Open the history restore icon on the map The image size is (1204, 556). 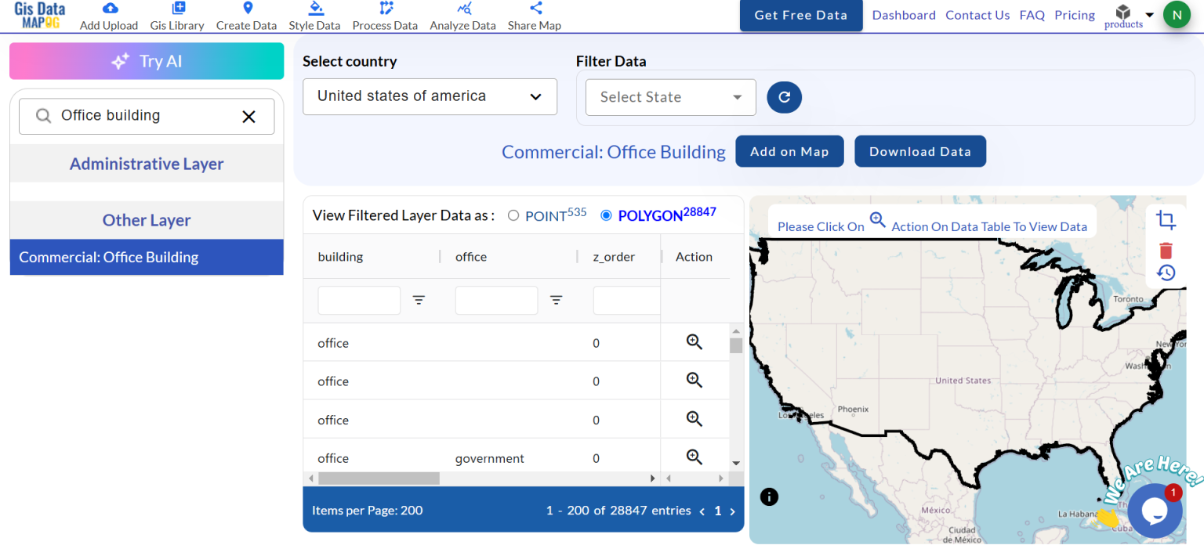click(x=1166, y=273)
